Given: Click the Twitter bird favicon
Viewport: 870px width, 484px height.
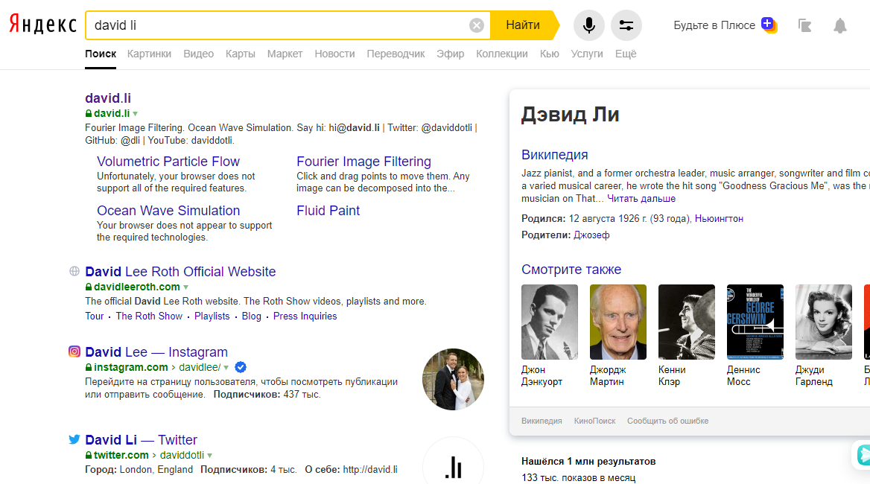Looking at the screenshot, I should [74, 439].
